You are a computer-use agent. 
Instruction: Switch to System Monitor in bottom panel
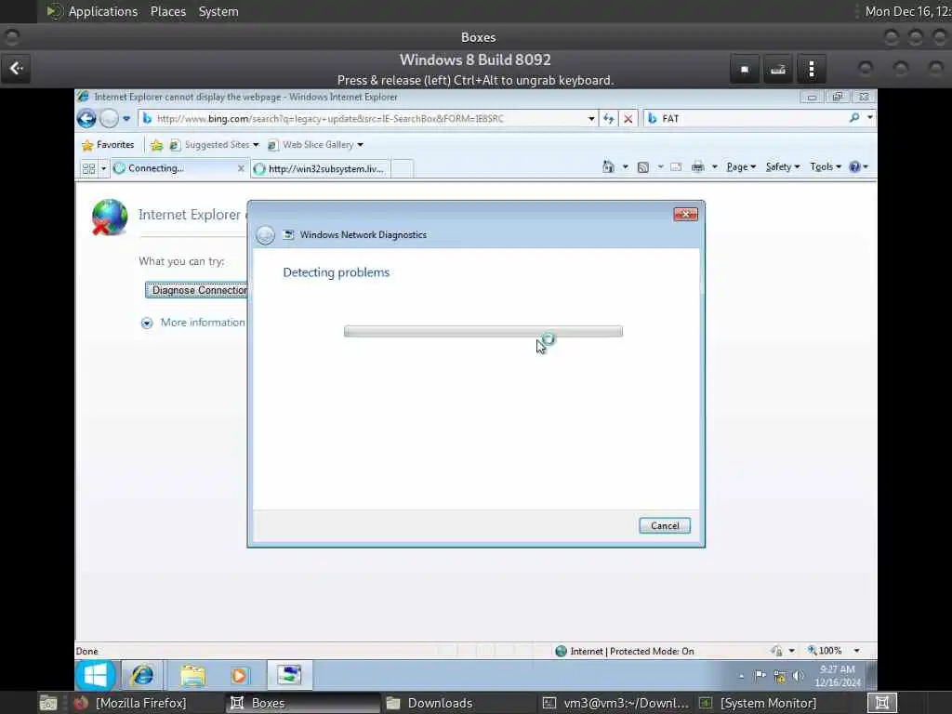pyautogui.click(x=759, y=703)
